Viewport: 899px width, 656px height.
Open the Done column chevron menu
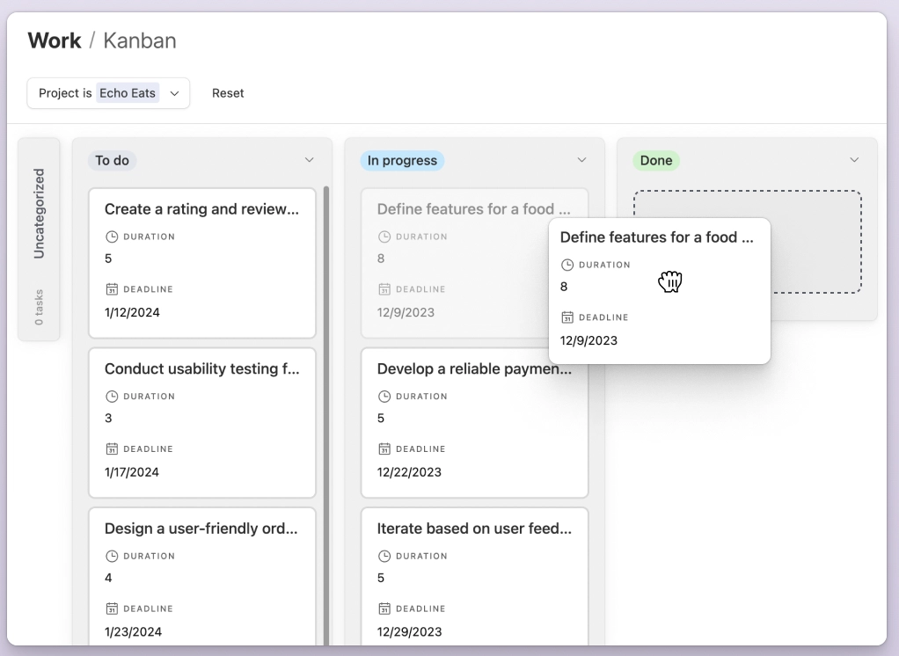tap(854, 160)
